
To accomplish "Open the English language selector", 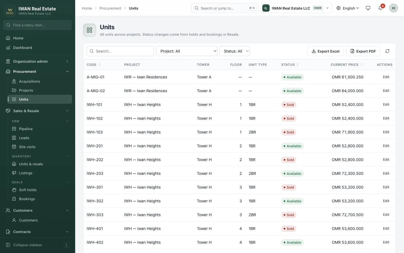I will 348,8.
